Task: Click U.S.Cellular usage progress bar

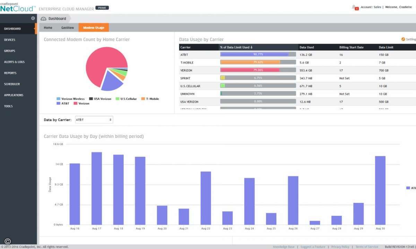Action: point(258,86)
